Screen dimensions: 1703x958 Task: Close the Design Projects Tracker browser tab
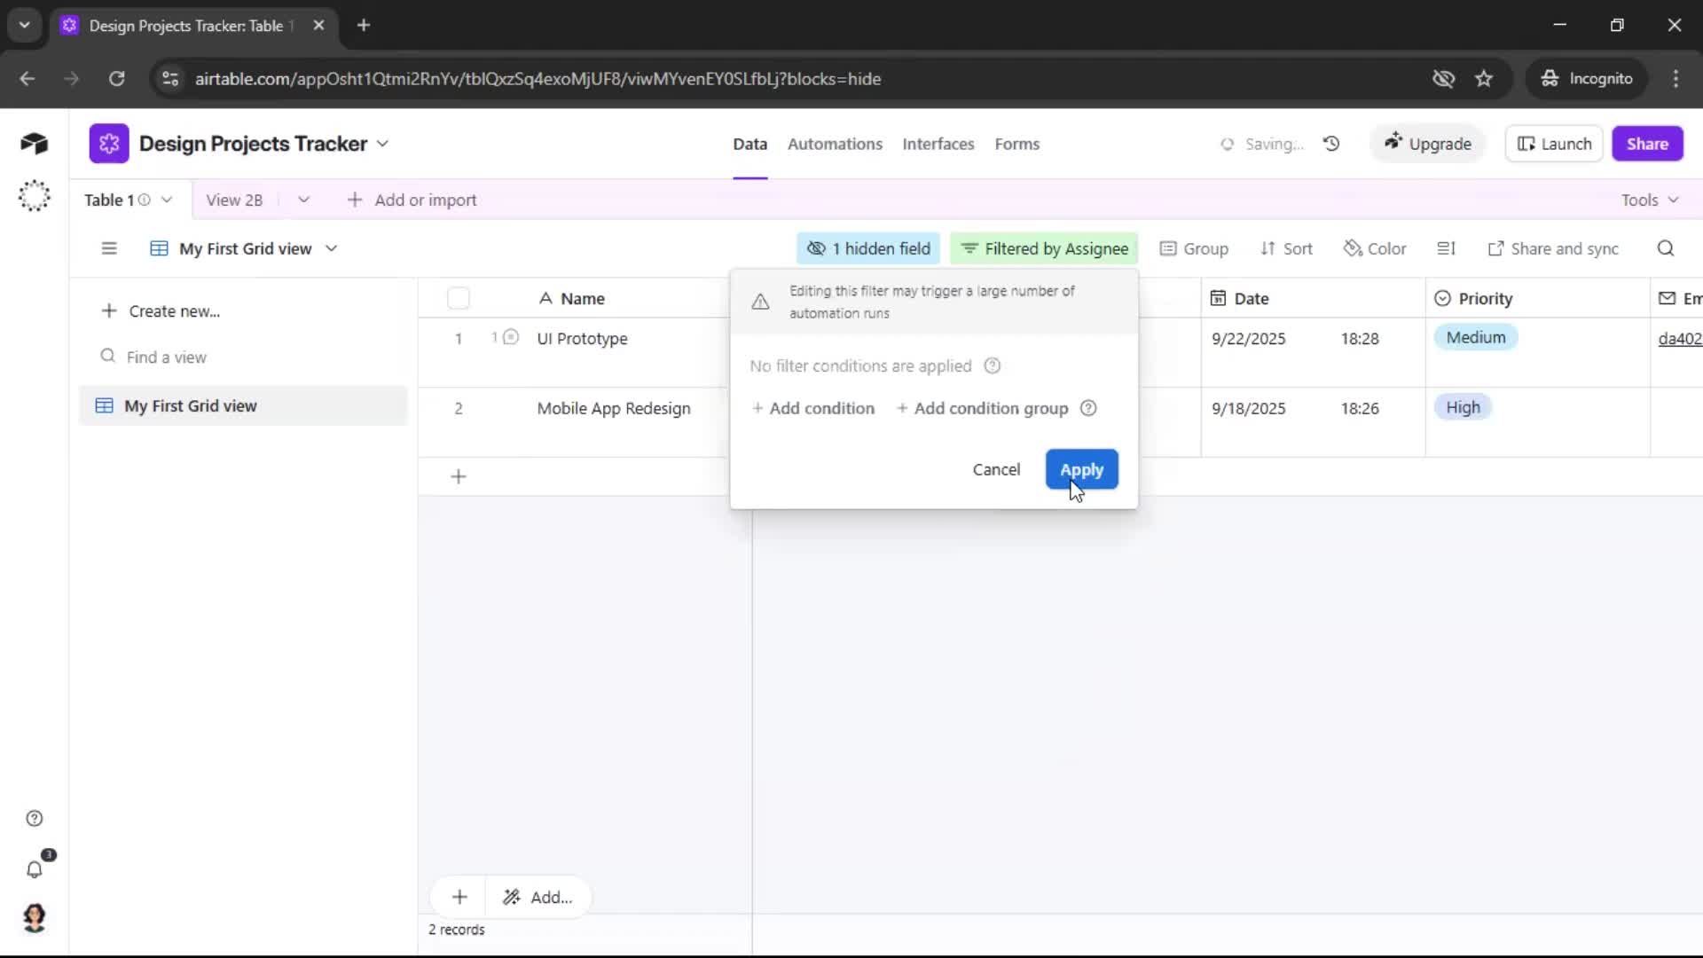[318, 26]
